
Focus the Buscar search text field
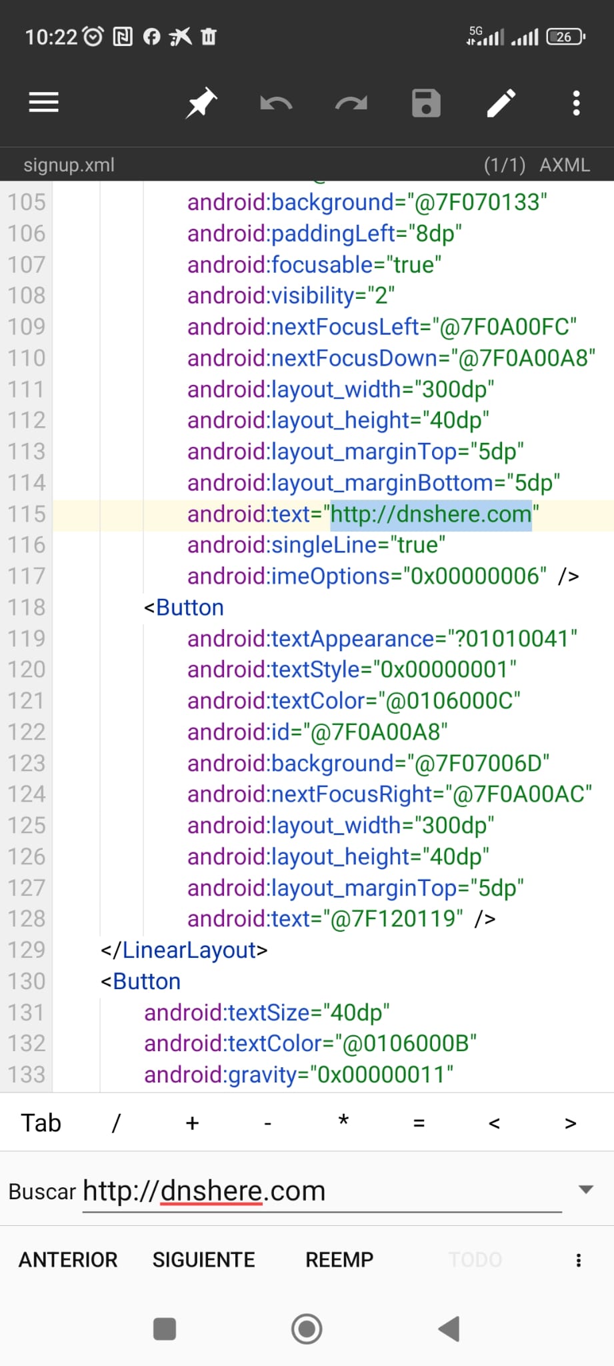tap(320, 1191)
